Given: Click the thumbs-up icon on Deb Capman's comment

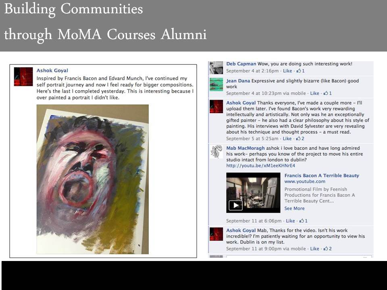Looking at the screenshot, I should [299, 71].
